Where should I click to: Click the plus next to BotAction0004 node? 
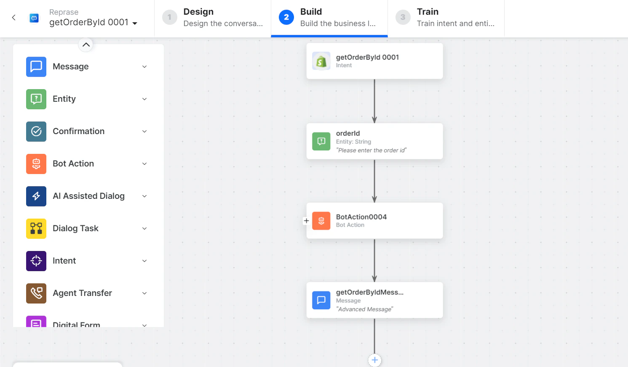[306, 220]
